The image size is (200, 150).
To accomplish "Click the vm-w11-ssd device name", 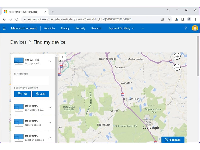I will (32, 60).
